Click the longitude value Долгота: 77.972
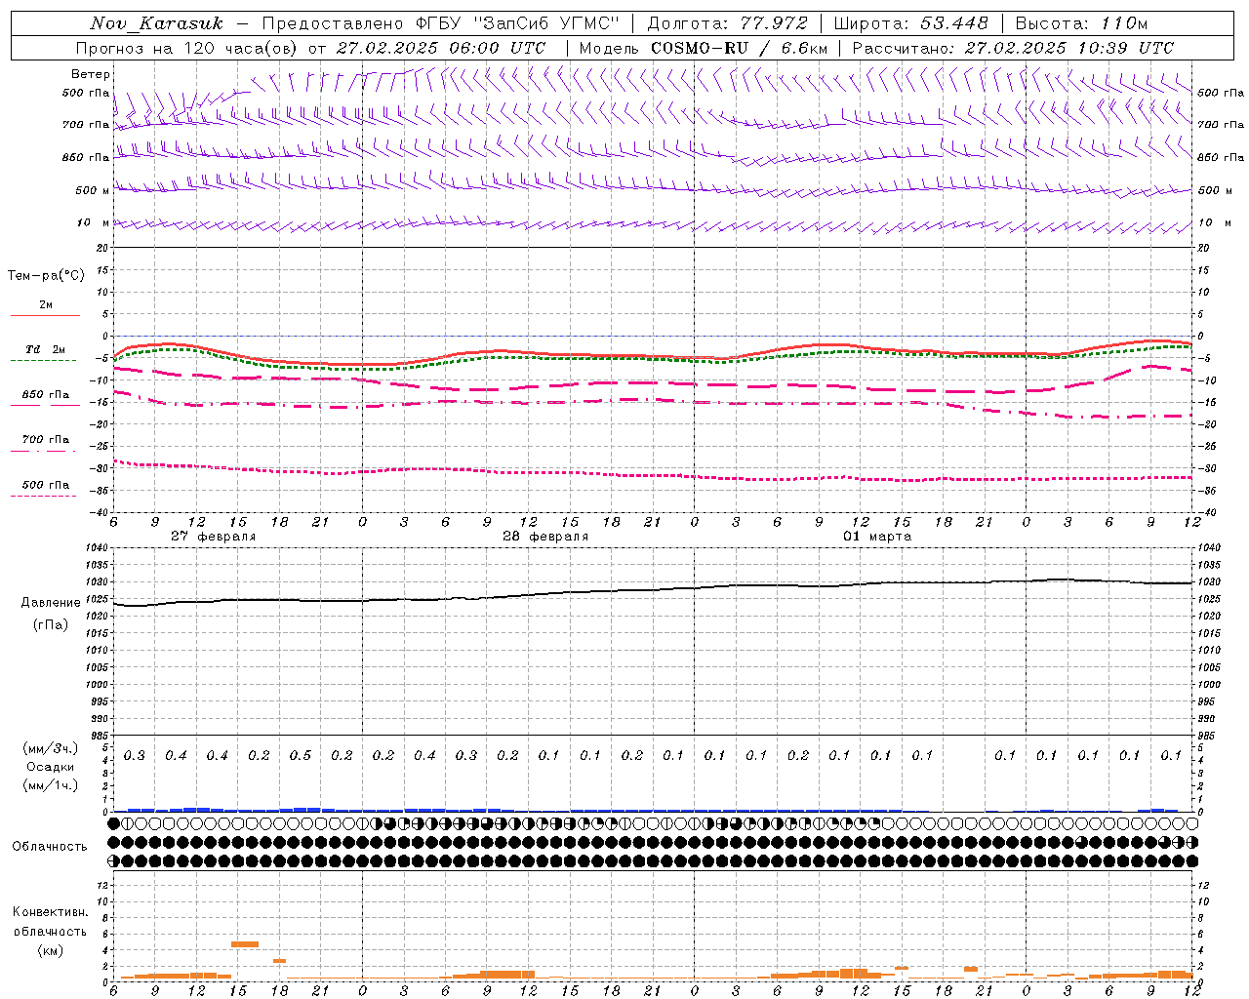The width and height of the screenshot is (1249, 999). pyautogui.click(x=728, y=23)
